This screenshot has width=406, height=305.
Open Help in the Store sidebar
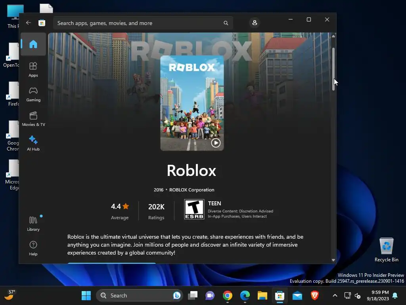pos(33,248)
